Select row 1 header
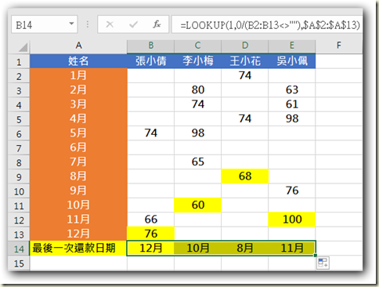The width and height of the screenshot is (379, 287). pos(19,62)
